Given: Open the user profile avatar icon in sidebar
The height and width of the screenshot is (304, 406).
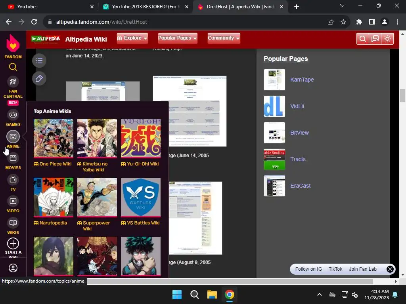Looking at the screenshot, I should pos(13,268).
